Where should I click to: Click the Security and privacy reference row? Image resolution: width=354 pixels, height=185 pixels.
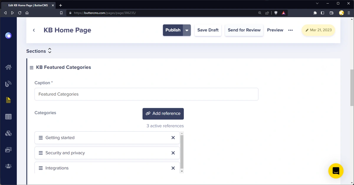107,153
